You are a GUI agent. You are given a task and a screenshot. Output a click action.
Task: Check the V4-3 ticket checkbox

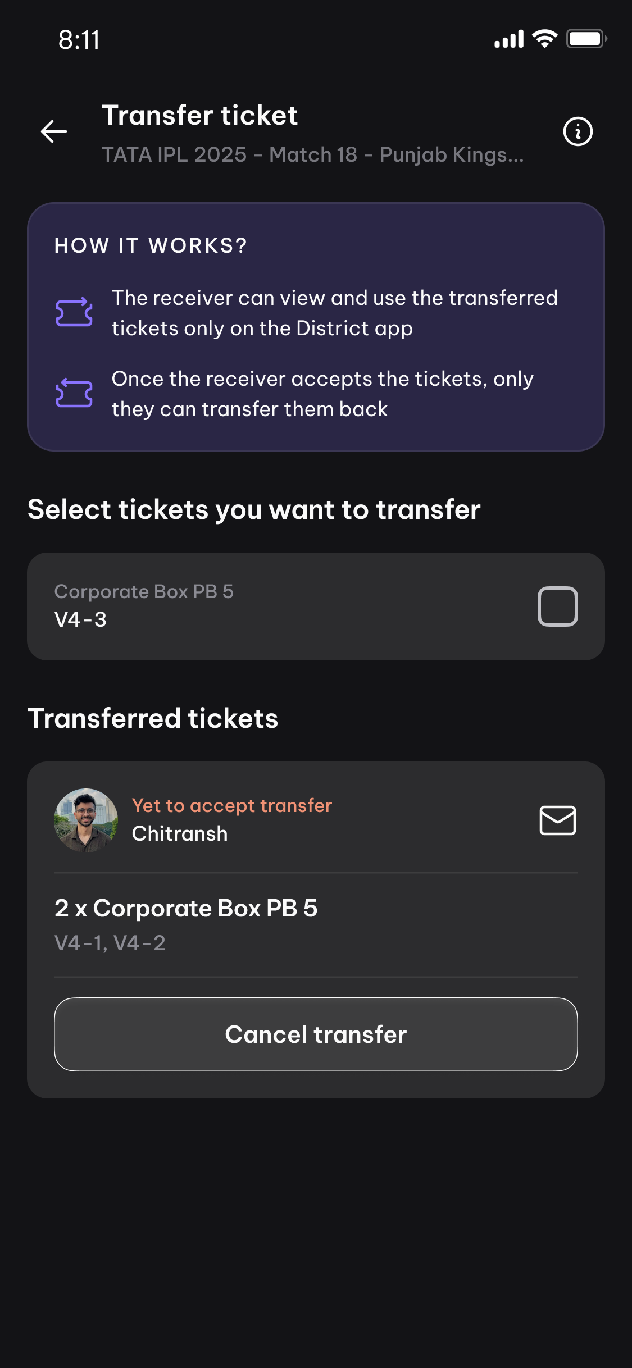(x=557, y=607)
